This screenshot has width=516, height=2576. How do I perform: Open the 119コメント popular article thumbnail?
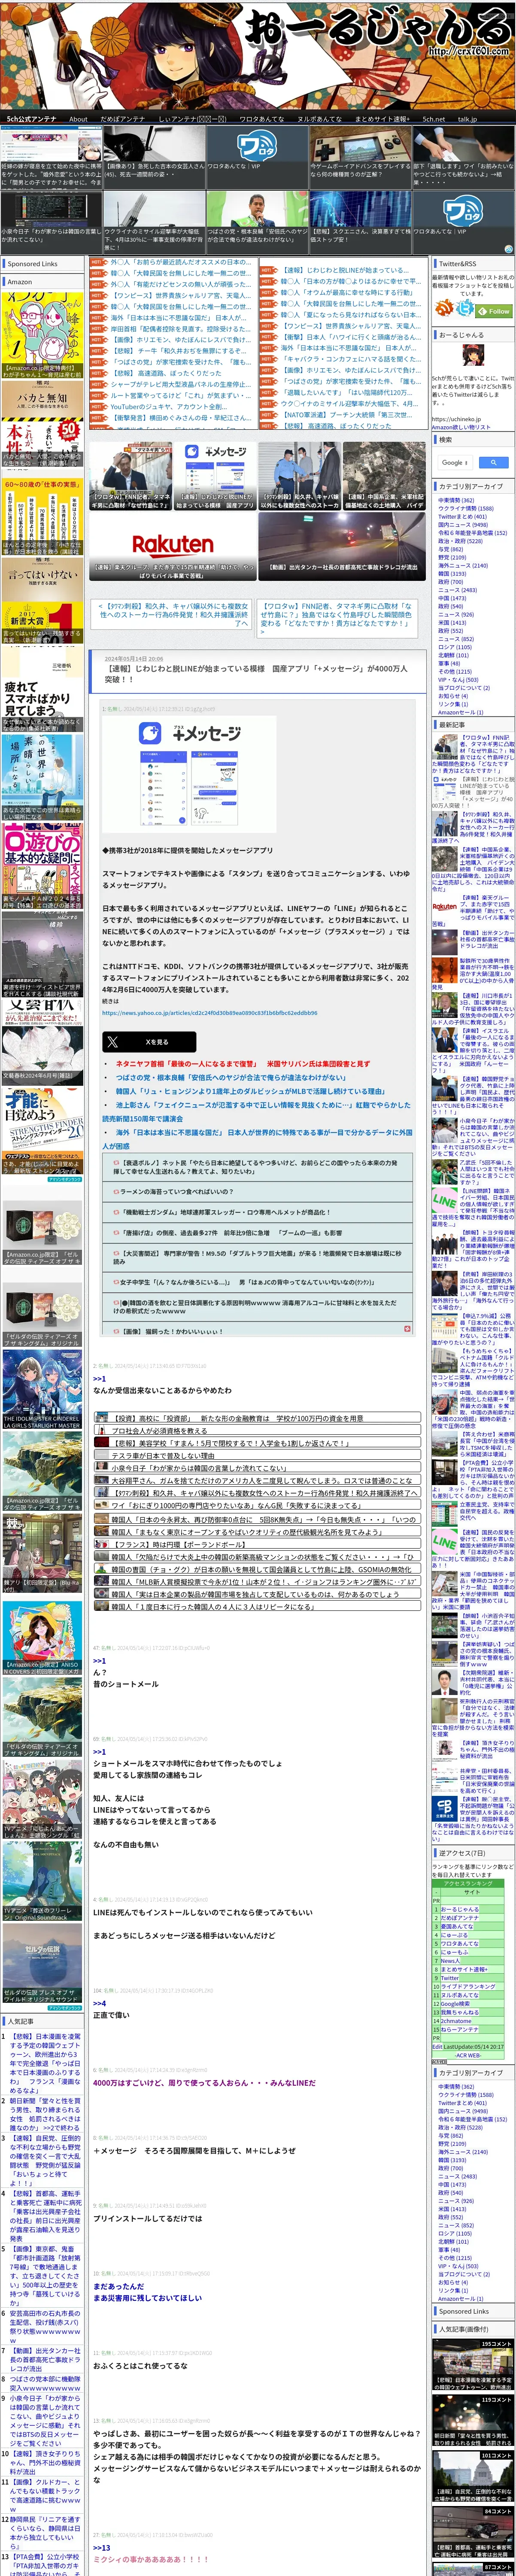(473, 2421)
